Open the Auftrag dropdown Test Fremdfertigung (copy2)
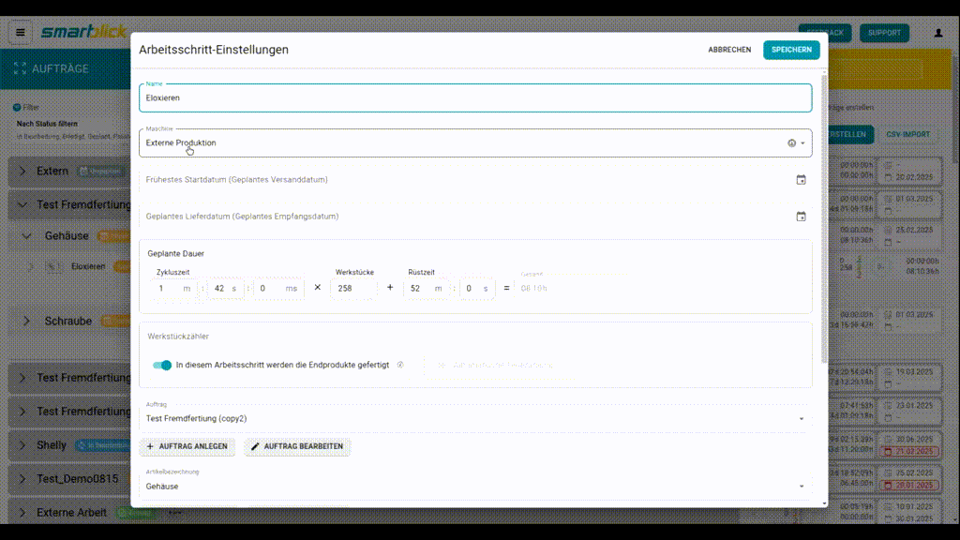 tap(475, 419)
